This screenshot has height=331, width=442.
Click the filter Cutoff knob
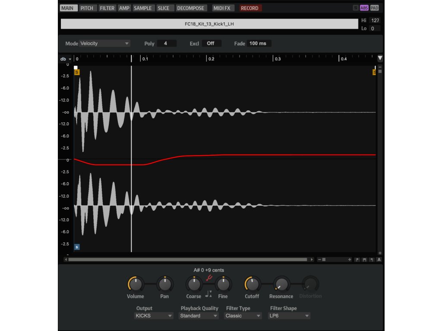(x=252, y=284)
